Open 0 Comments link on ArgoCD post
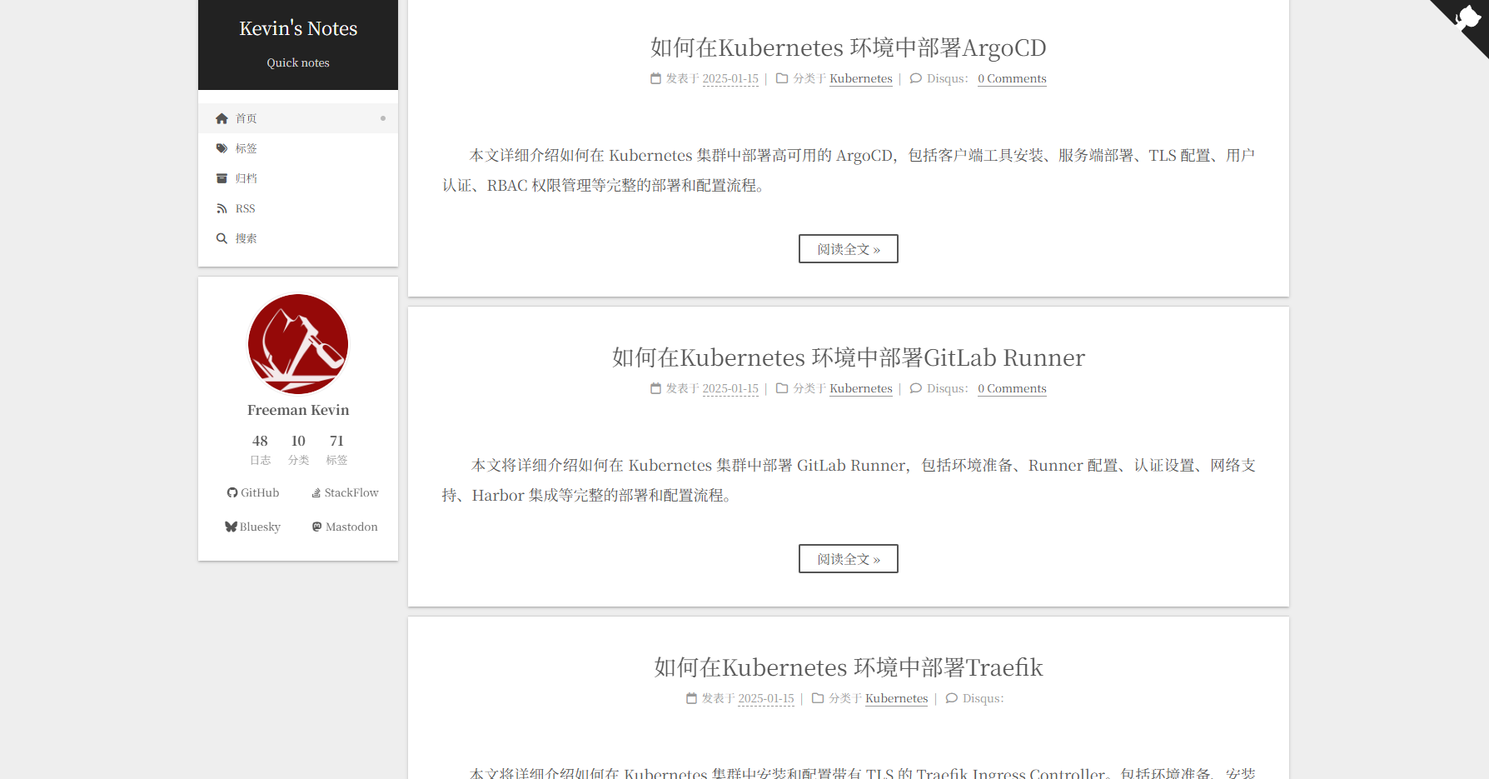This screenshot has width=1489, height=779. point(1012,78)
